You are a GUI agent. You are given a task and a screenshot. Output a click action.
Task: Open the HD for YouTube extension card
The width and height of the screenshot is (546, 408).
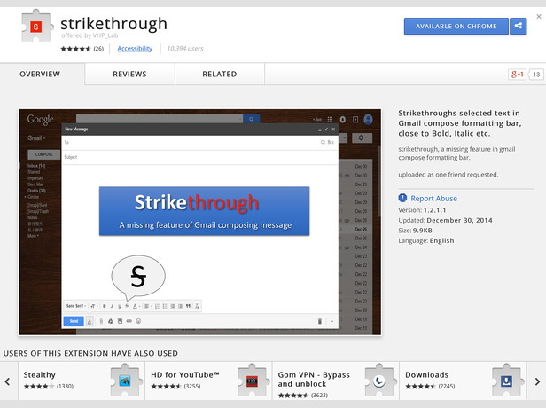tap(208, 381)
